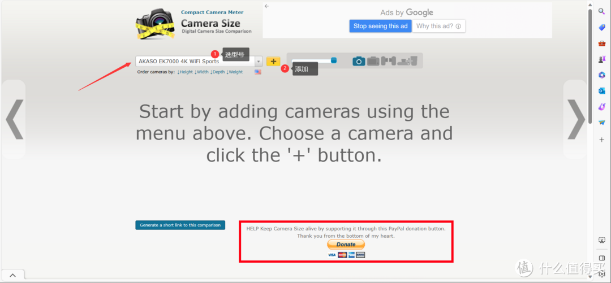Viewport: 611px width, 283px height.
Task: Open the purple sidebar app icon
Action: [x=601, y=106]
